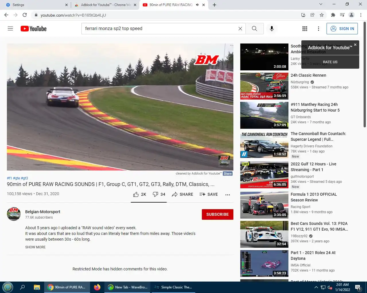Open Part 1 - 2021 Rolex 24 At Daytona
The image size is (367, 293).
coord(313,256)
